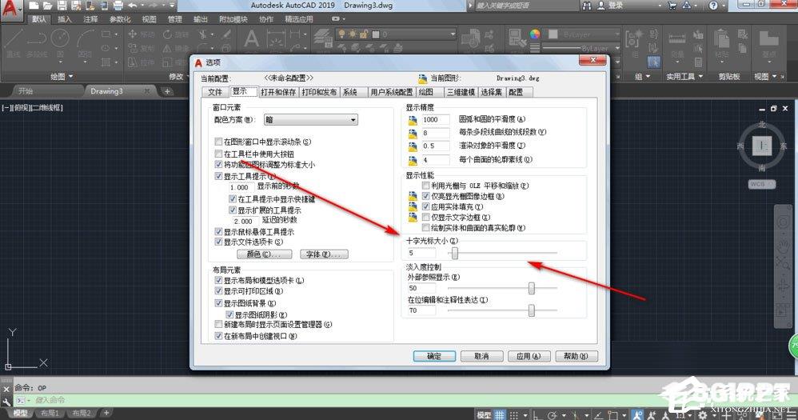Open the Annotate ribbon tab
This screenshot has width=798, height=420.
click(x=90, y=19)
